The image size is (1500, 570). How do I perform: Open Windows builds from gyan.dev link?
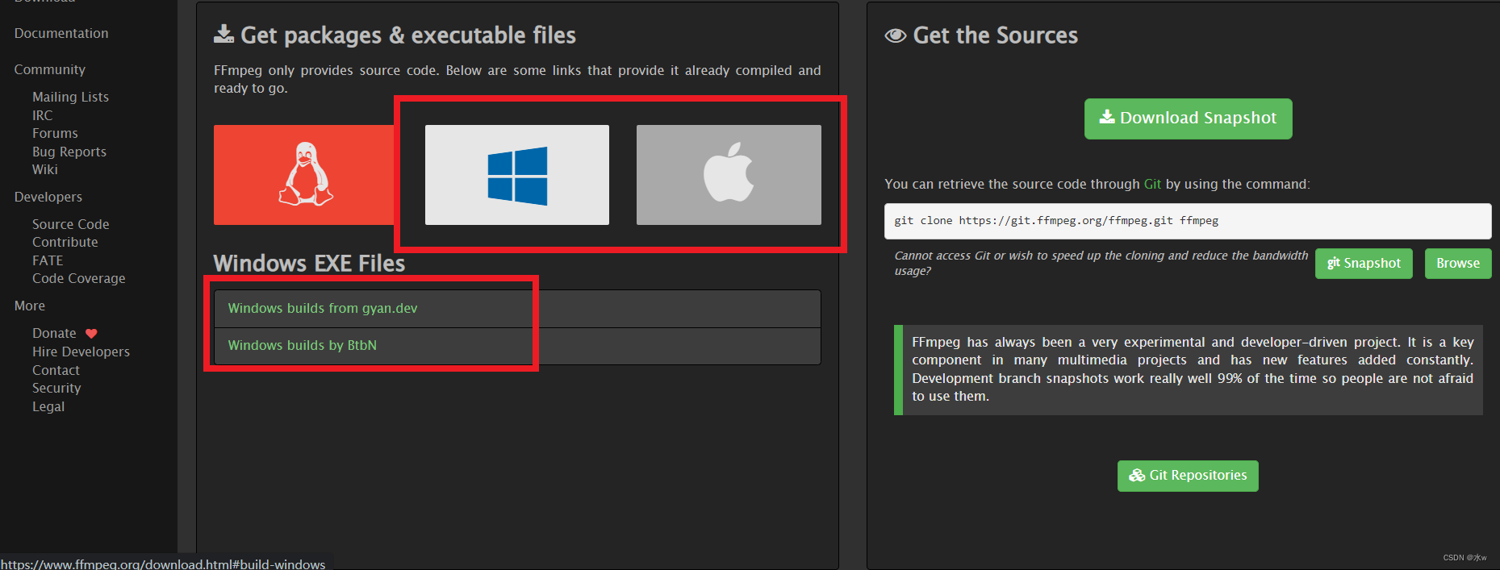click(x=323, y=308)
